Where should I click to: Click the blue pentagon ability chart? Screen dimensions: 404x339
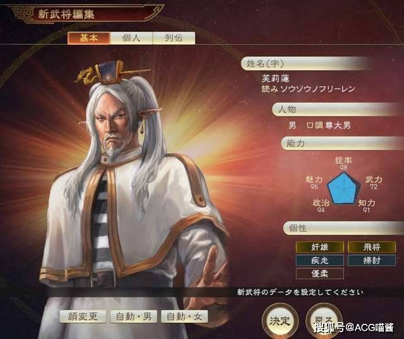click(x=343, y=189)
